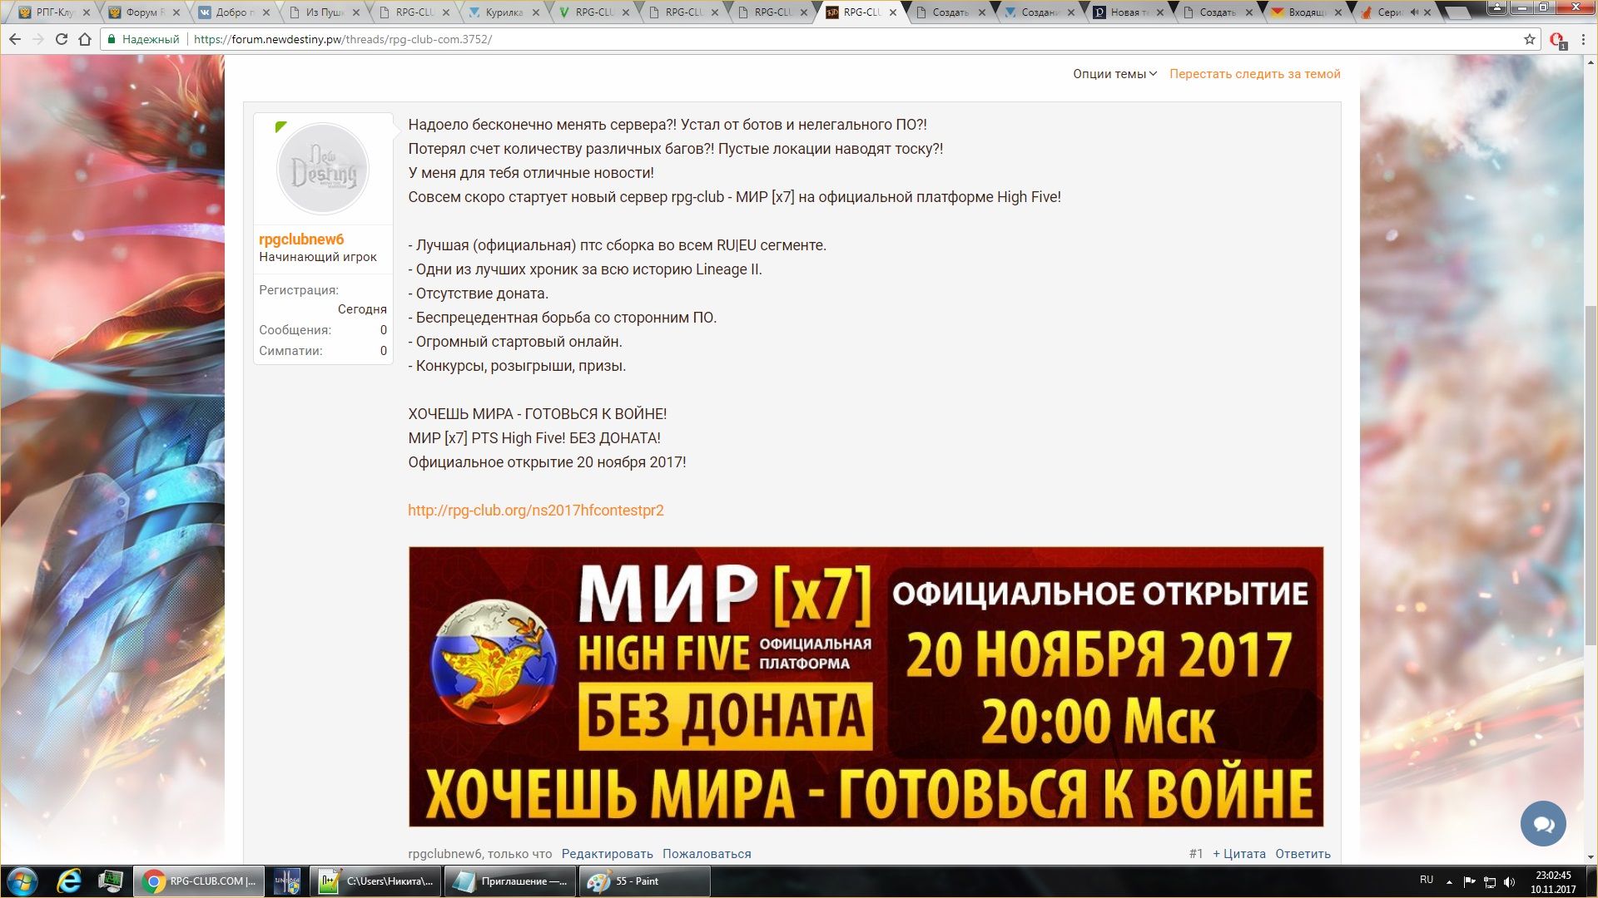The image size is (1598, 898).
Task: Click Редактировать under the post
Action: point(607,854)
